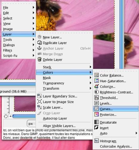Click the Desaturate gradient icon
The height and width of the screenshot is (150, 139).
[x=96, y=122]
